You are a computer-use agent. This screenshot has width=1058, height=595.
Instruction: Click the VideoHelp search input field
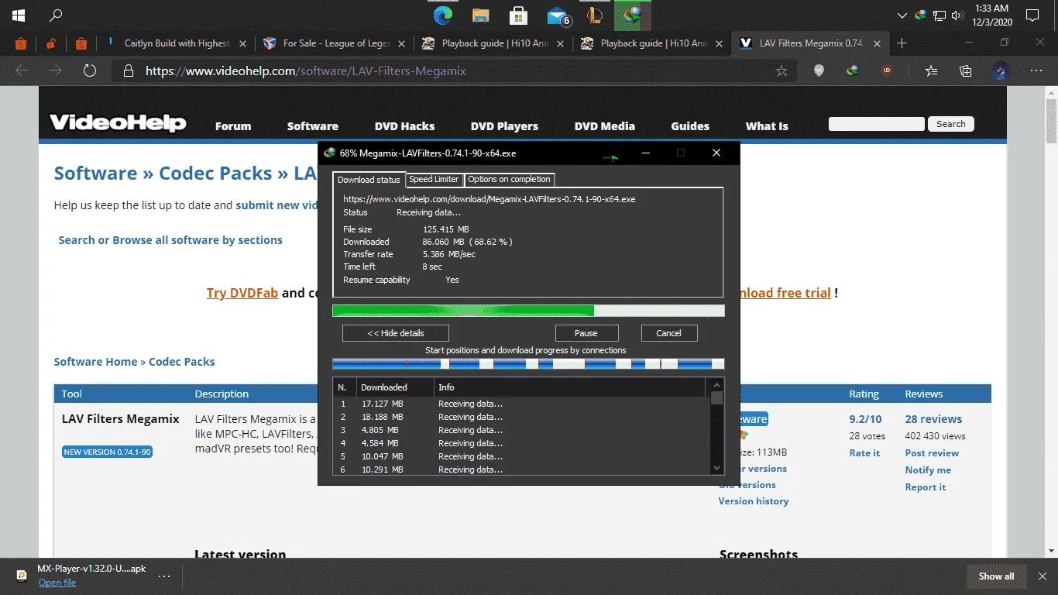click(x=877, y=124)
